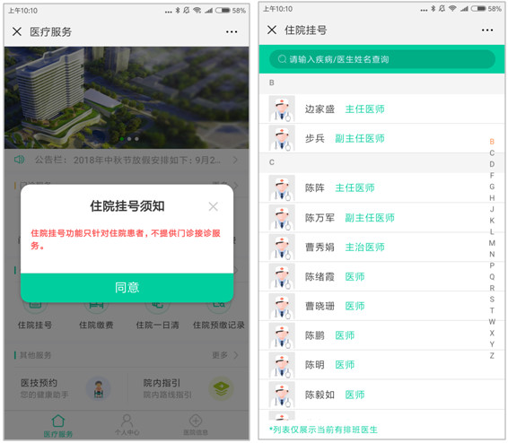
Task: Jump to letter P in the index
Action: click(x=492, y=265)
